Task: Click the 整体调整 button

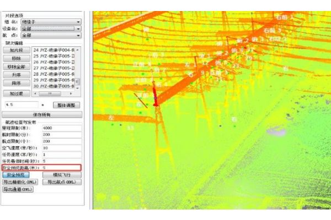Action: coord(67,105)
